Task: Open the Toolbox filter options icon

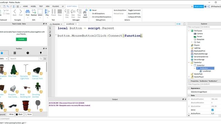Action: point(45,59)
